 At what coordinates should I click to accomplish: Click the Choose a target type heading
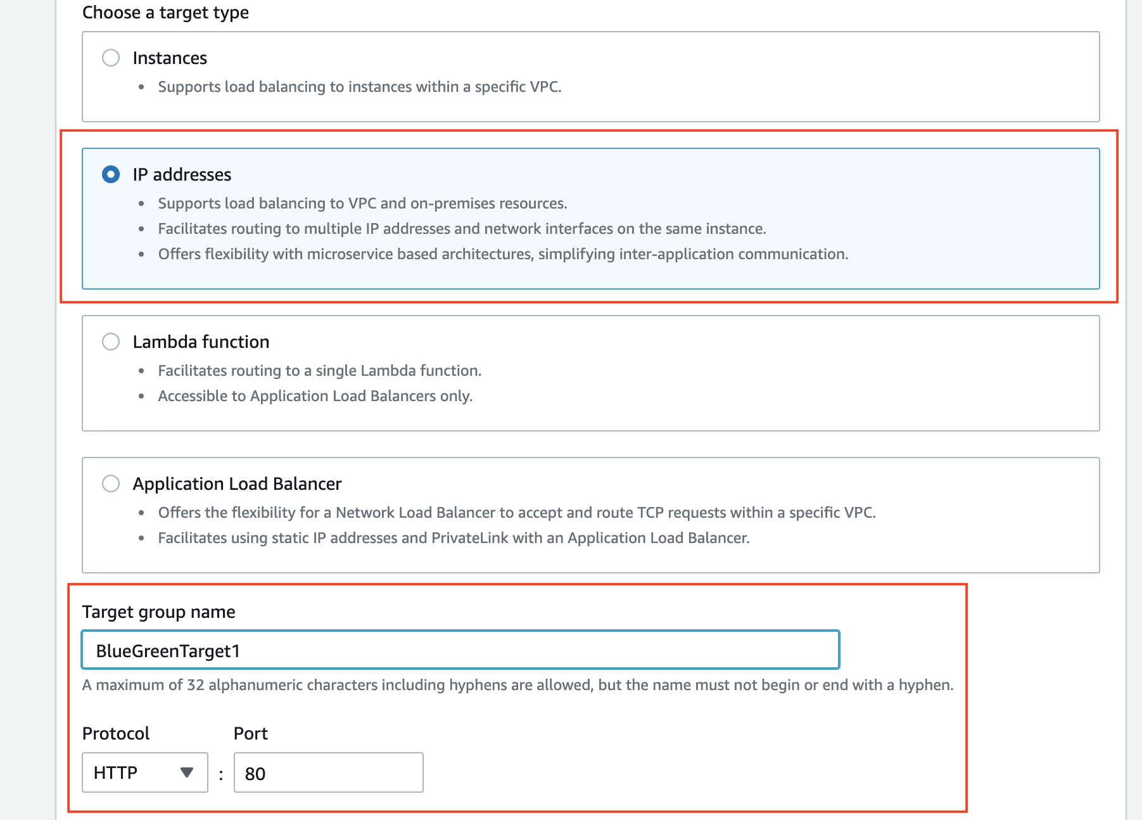tap(165, 12)
